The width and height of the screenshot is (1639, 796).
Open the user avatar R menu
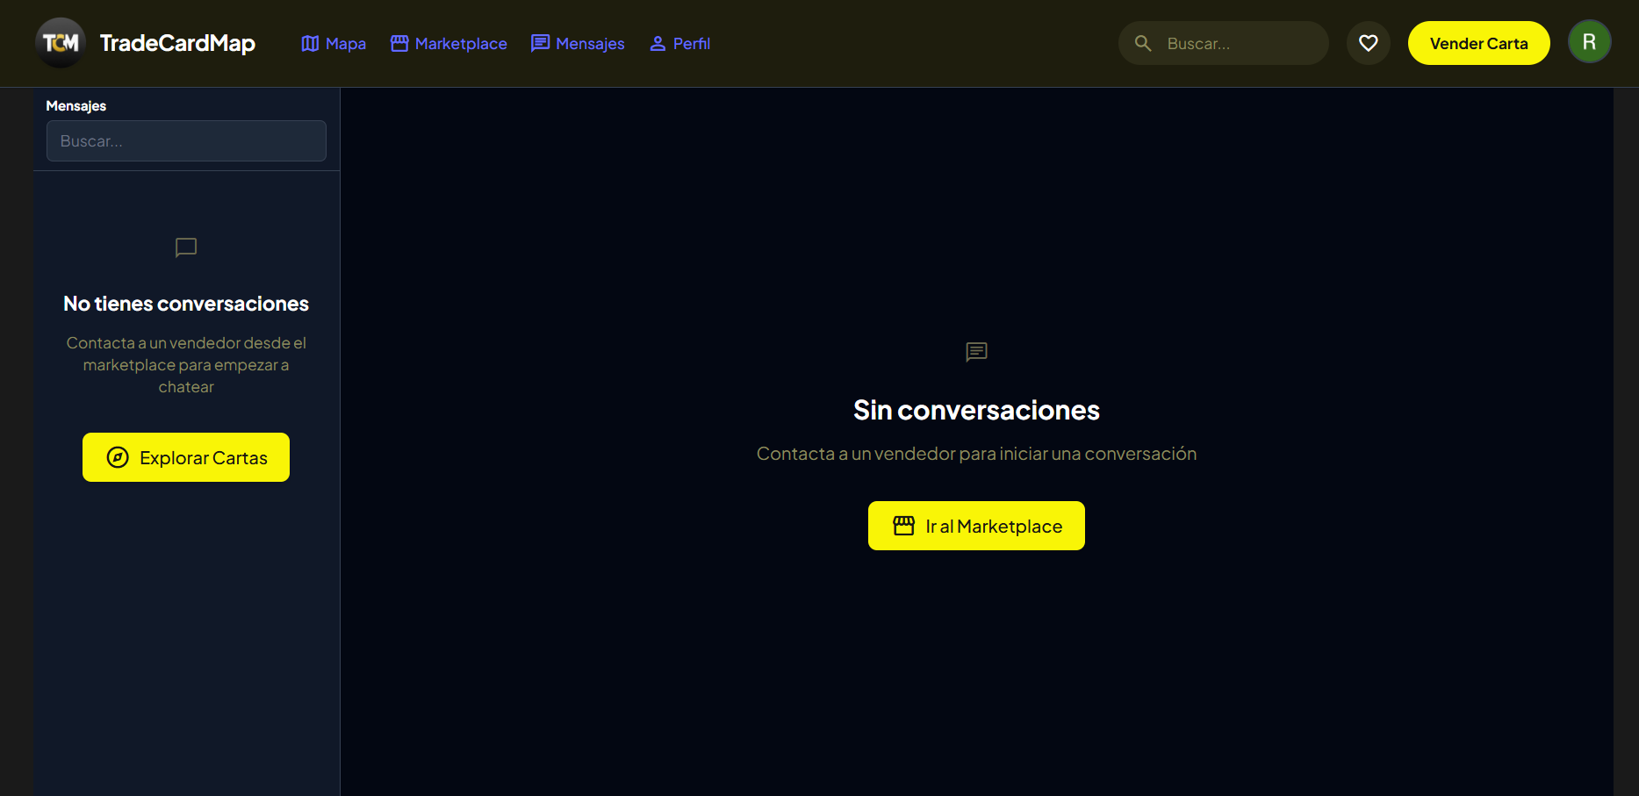point(1590,42)
